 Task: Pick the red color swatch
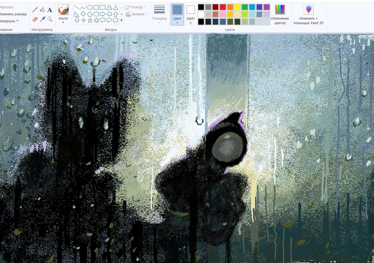(x=223, y=7)
